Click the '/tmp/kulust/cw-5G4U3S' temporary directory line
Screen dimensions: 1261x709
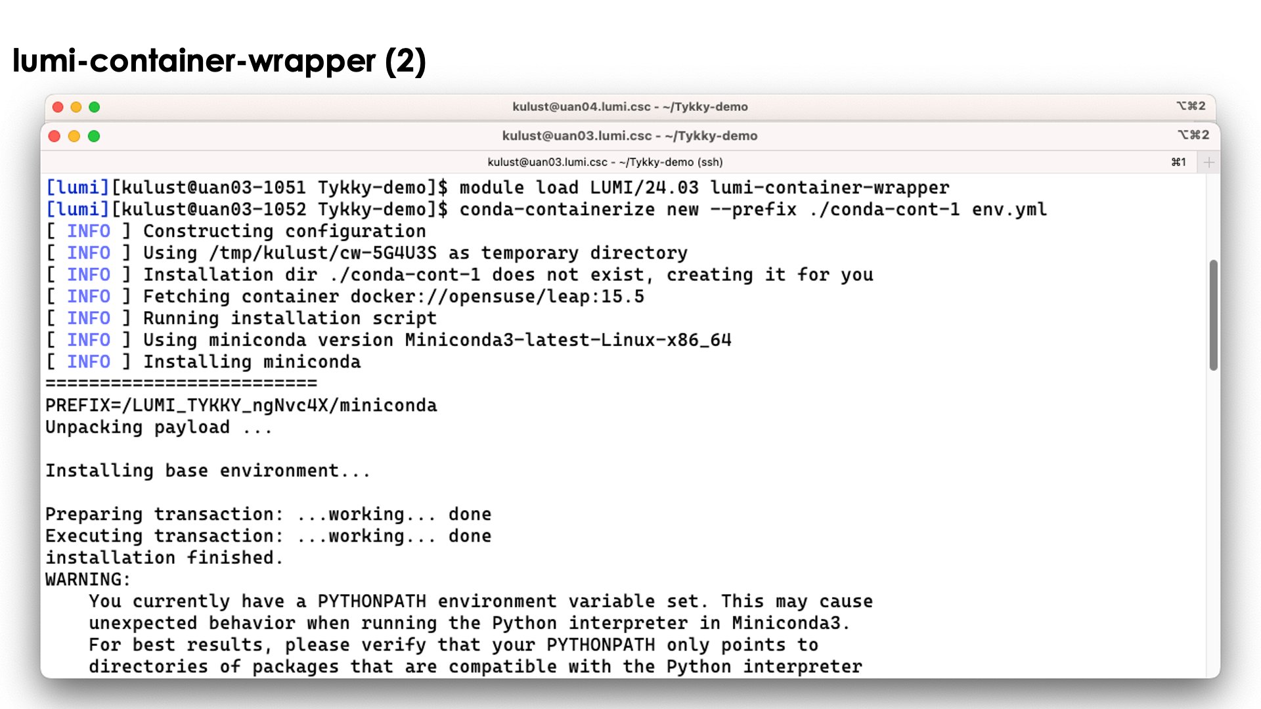(x=366, y=253)
